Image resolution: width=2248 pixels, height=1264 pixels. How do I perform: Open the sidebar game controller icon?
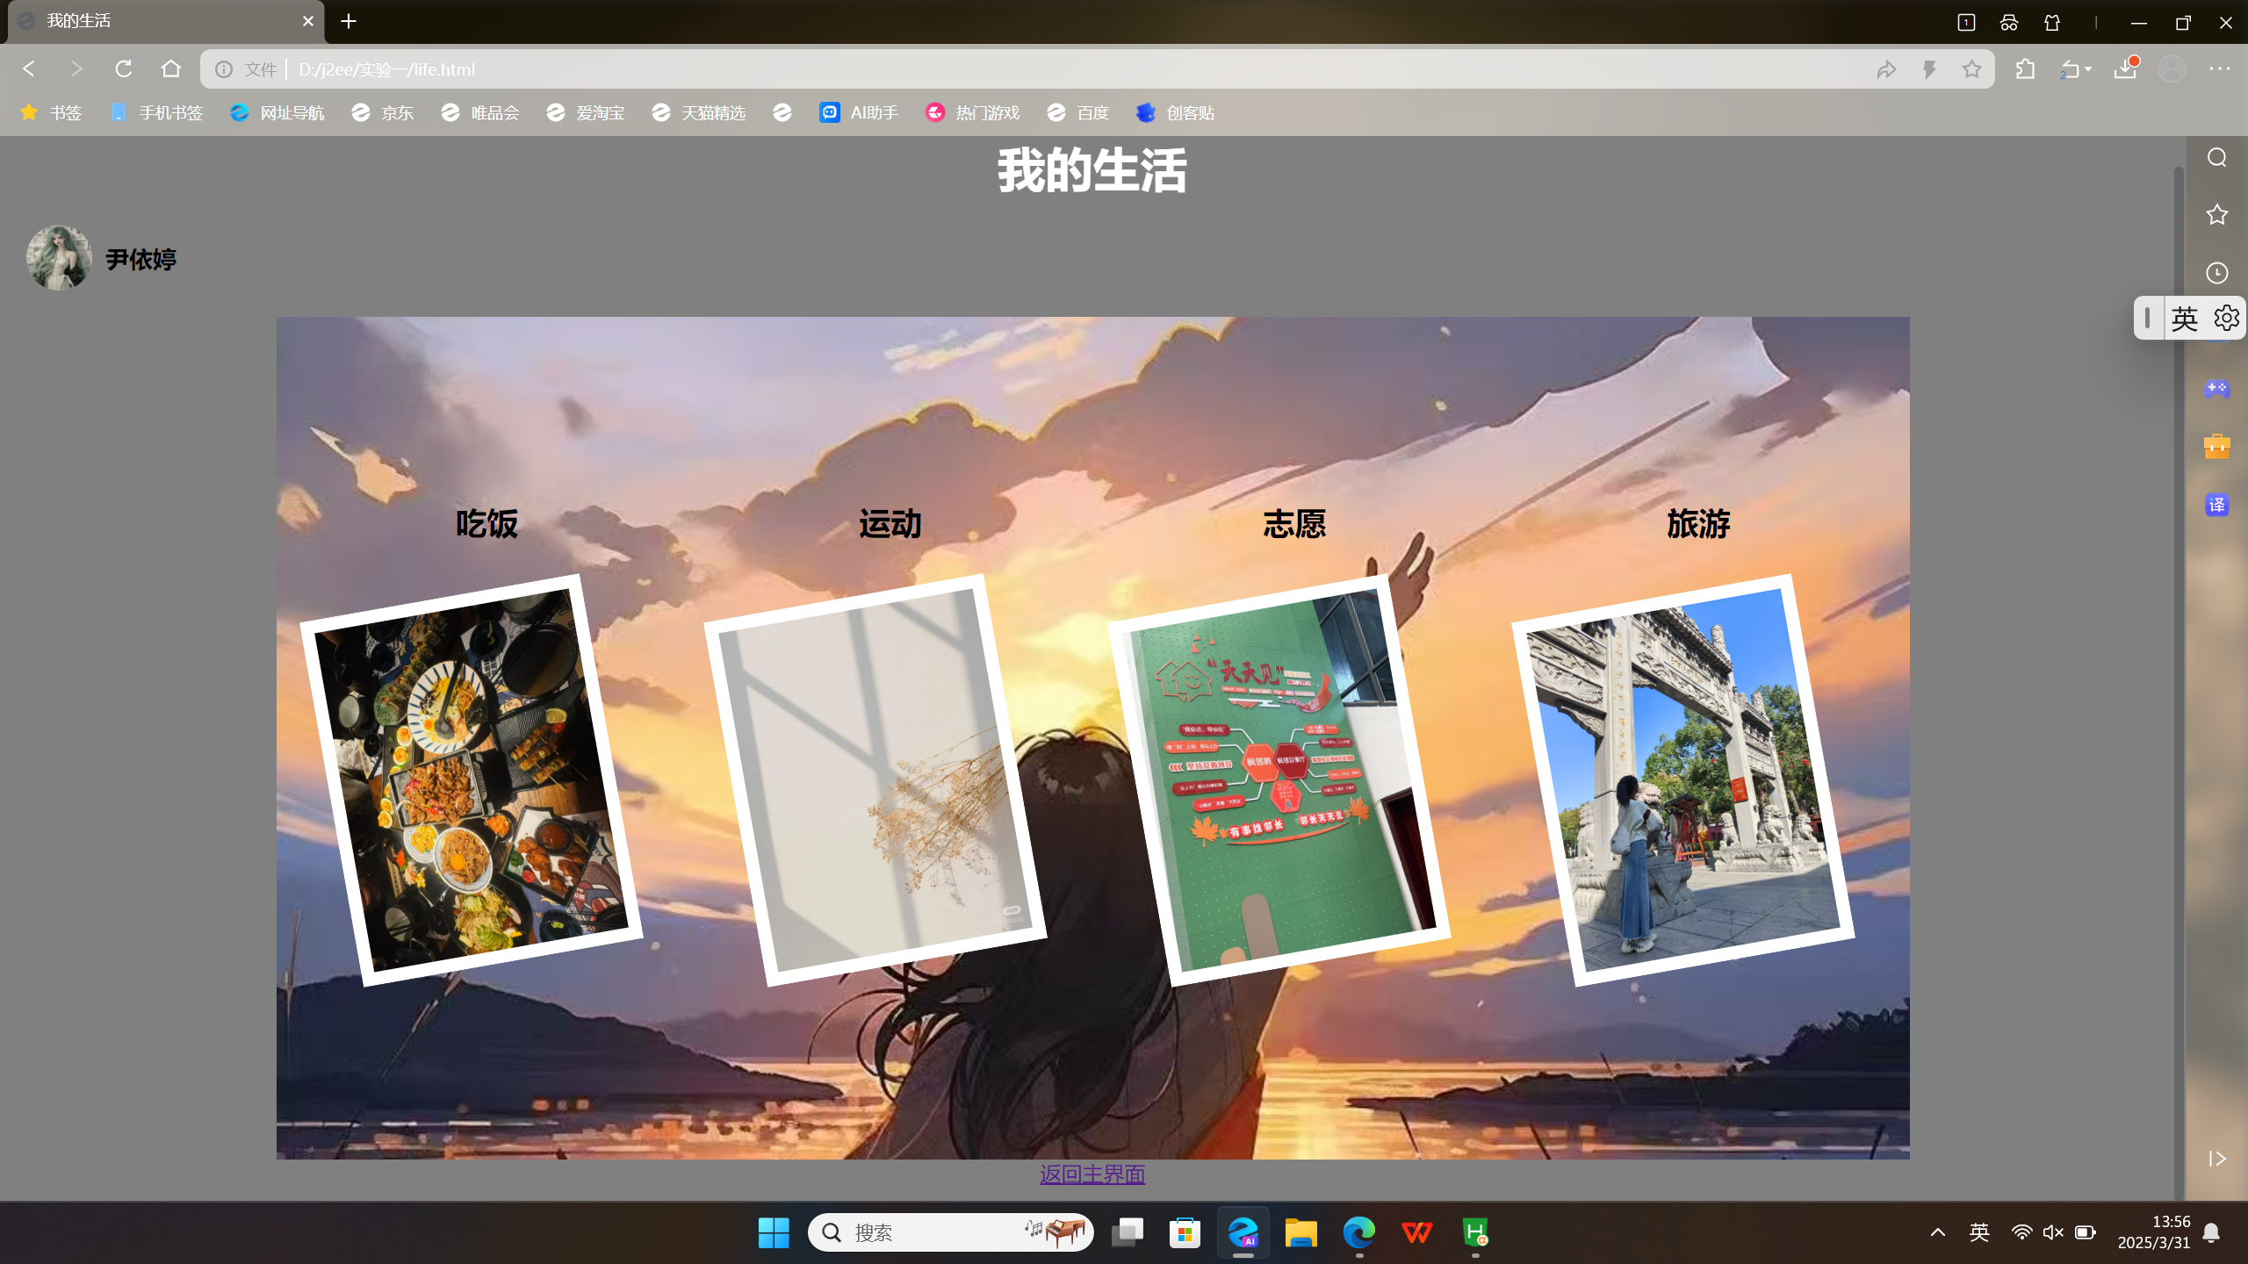(2216, 388)
